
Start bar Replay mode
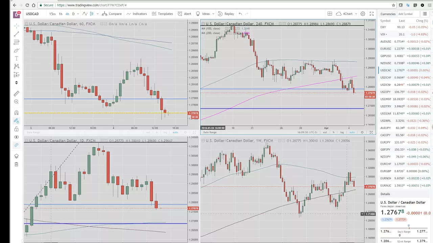(226, 14)
